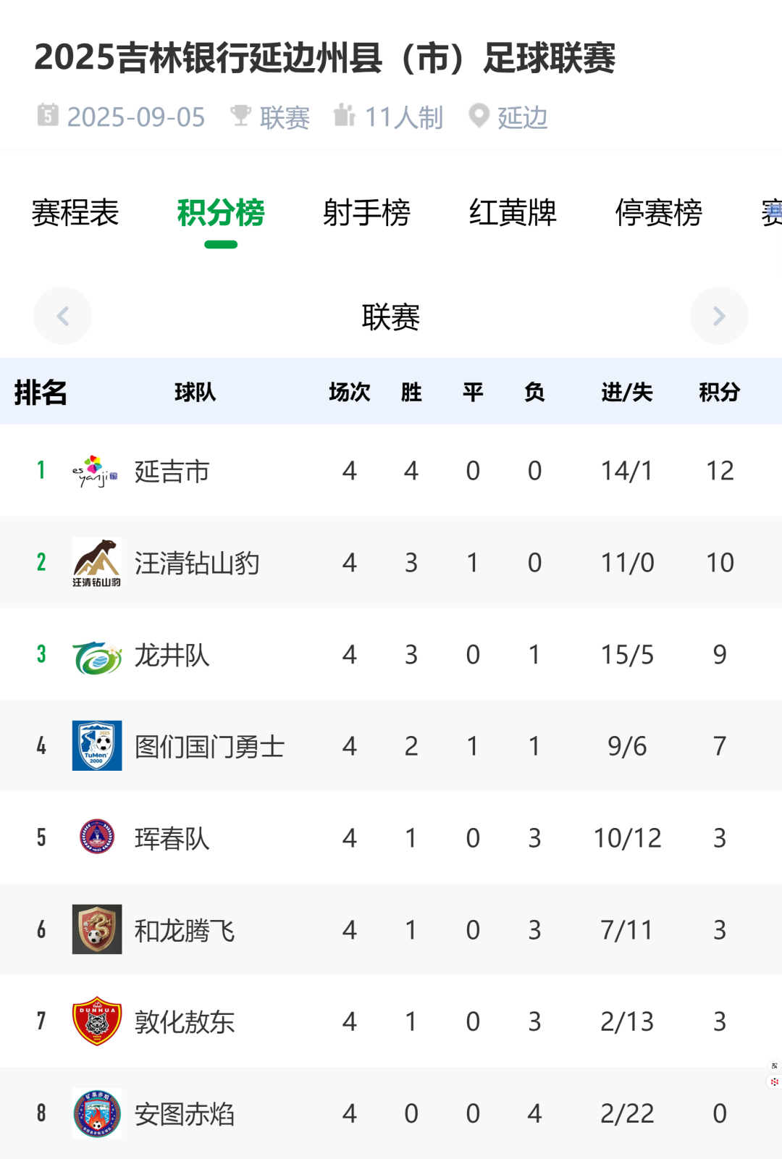Click the Wangqing leopard team logo
Image resolution: width=782 pixels, height=1159 pixels.
(96, 563)
